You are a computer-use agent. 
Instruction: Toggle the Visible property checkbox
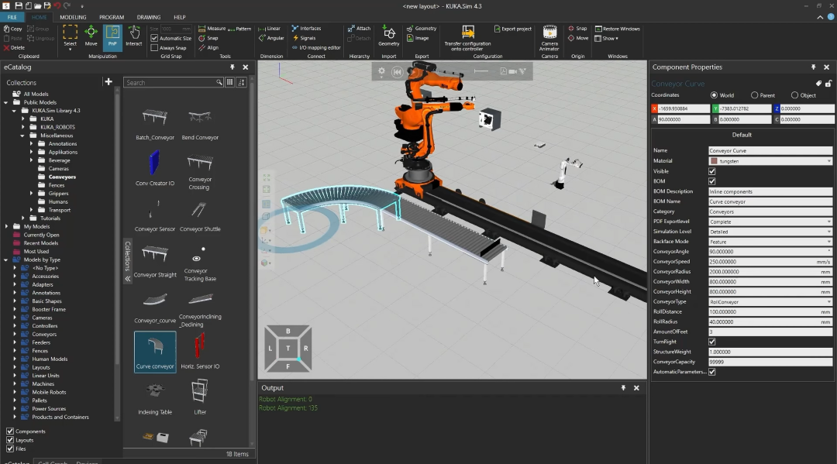click(x=711, y=171)
